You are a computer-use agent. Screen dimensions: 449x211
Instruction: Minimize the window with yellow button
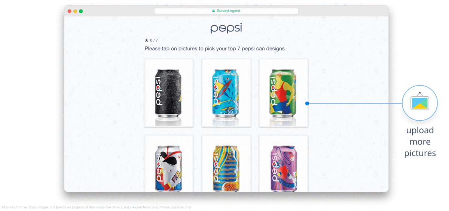75,11
